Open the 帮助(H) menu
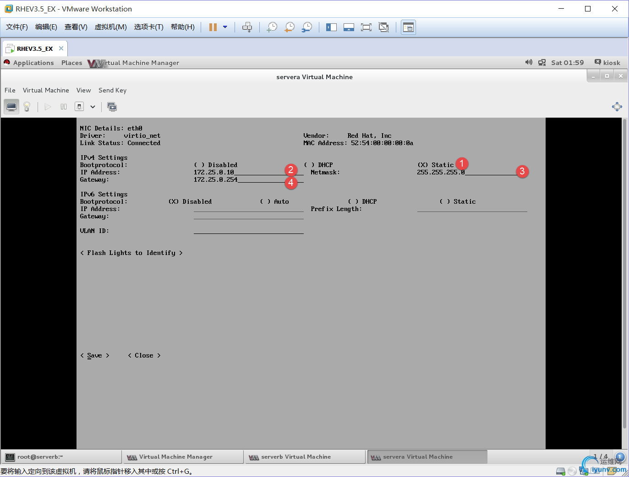The image size is (629, 477). [x=183, y=27]
